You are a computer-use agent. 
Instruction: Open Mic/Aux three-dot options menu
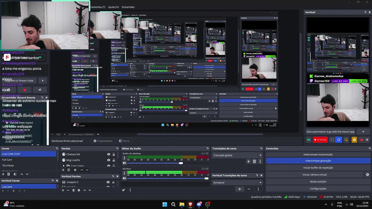pos(124,173)
